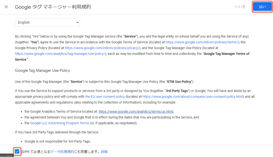Screen dimensions: 273x157
Task: Click the いいえ (No) button
Action: (x=240, y=7)
